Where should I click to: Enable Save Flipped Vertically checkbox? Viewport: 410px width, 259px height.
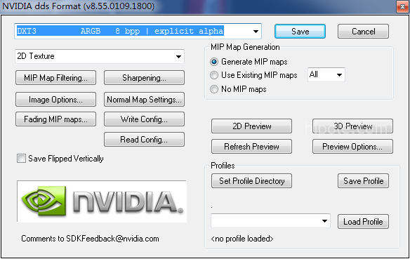[x=21, y=159]
